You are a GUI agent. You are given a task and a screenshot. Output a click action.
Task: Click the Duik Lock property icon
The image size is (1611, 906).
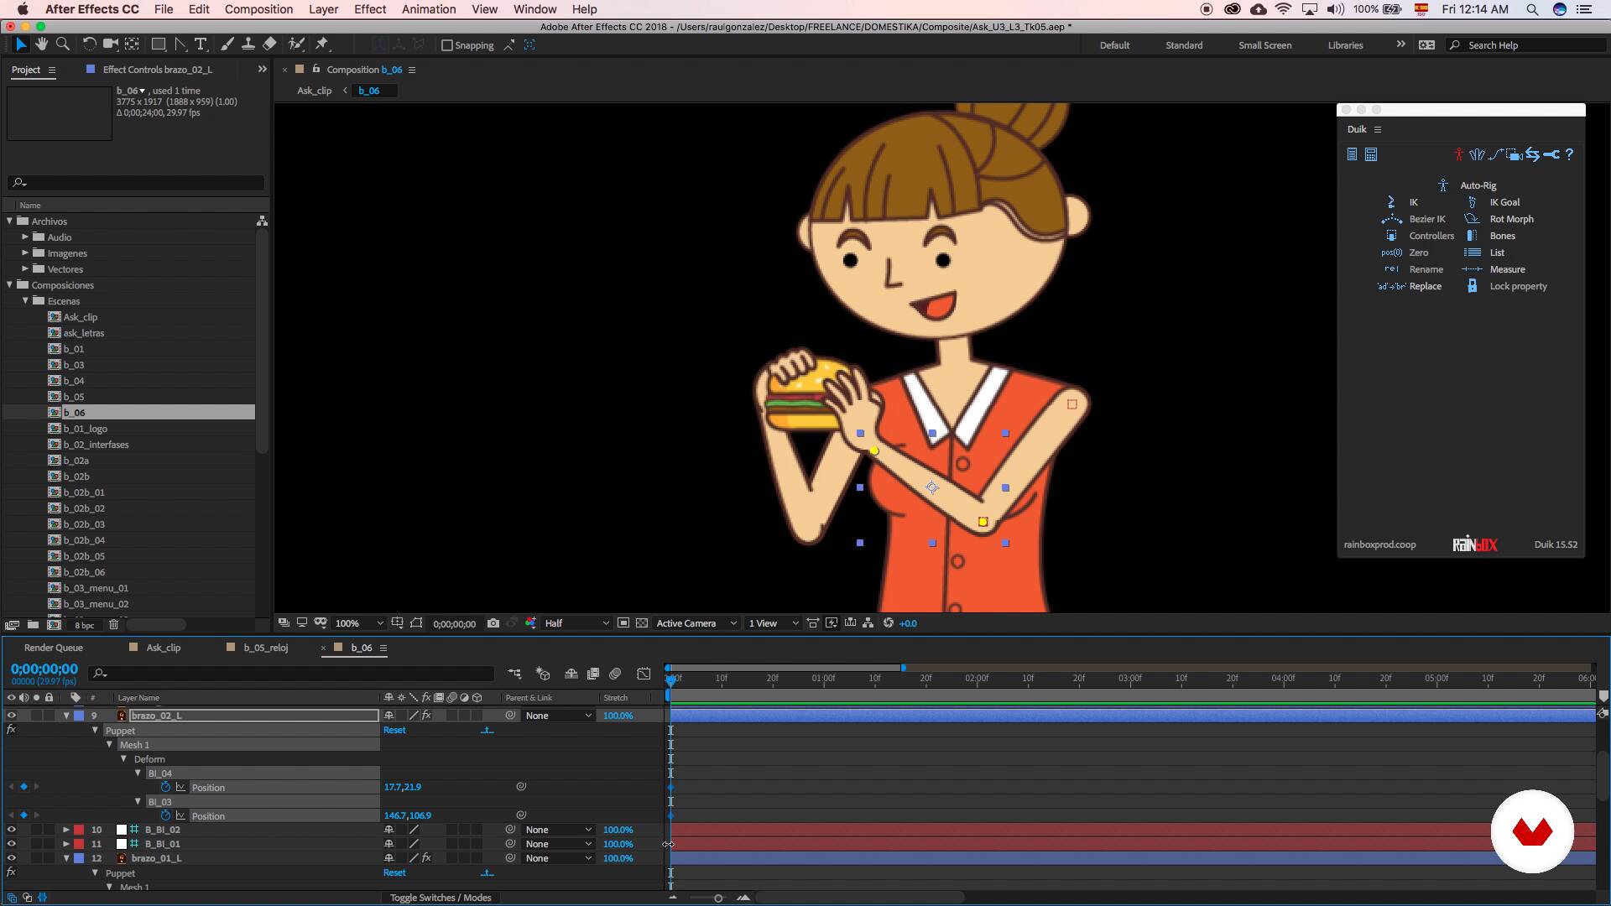coord(1472,286)
